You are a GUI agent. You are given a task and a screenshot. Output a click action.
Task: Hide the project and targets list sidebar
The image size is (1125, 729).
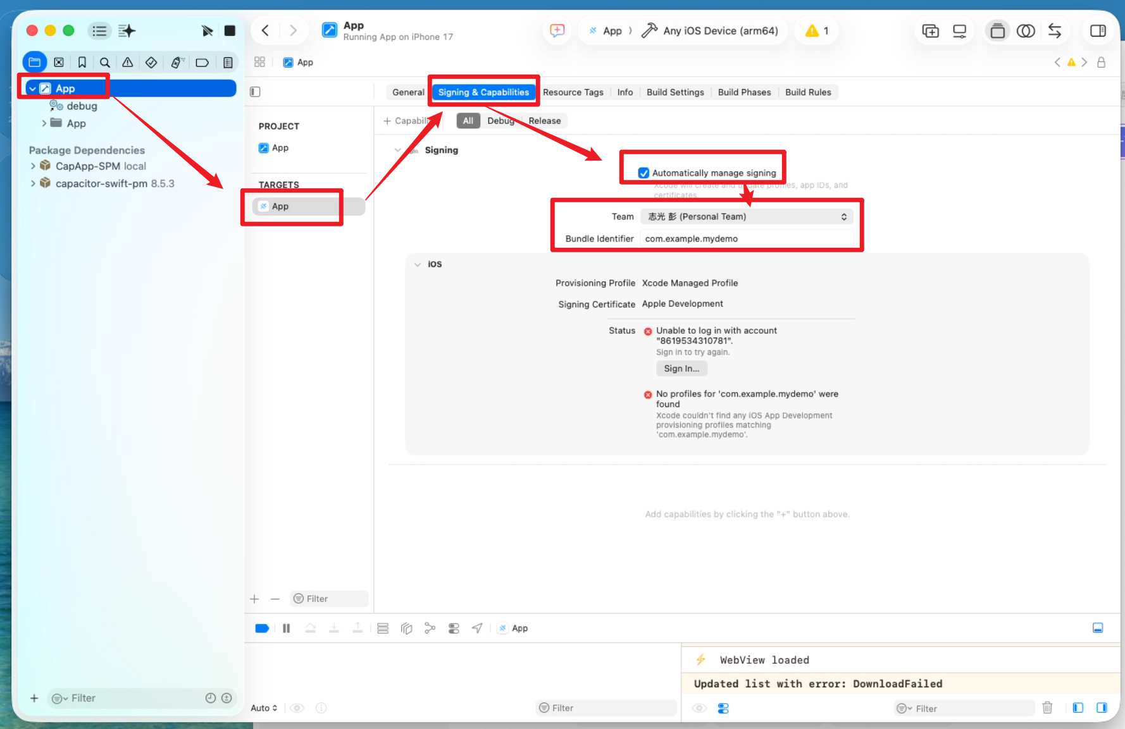pos(255,92)
